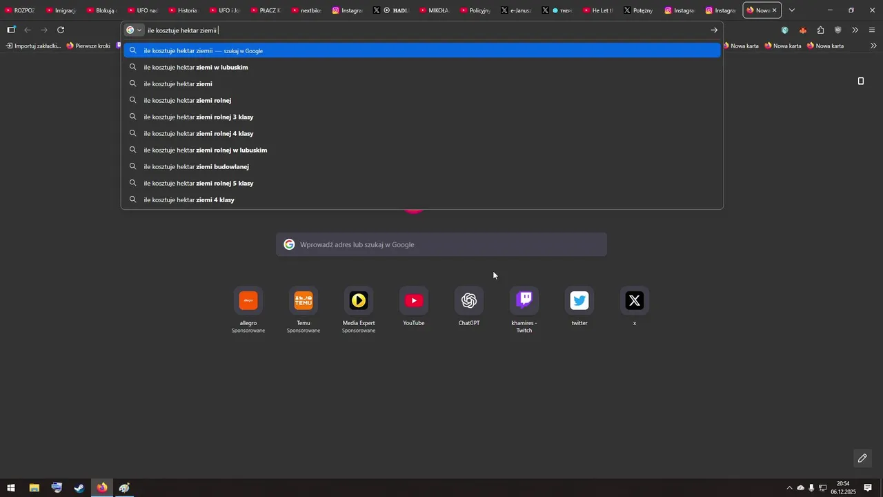Screen dimensions: 883x497
Task: Select suggestion 'ile kosztuje hektar ziemi budowlanej'
Action: (x=422, y=166)
